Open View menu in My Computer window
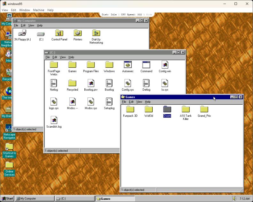 click(x=31, y=25)
